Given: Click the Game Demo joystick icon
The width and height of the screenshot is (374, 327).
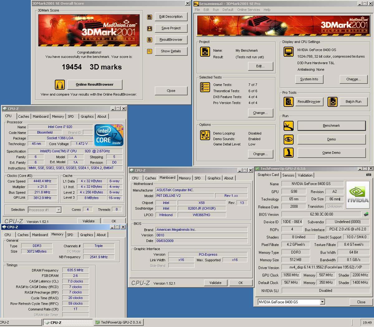Looking at the screenshot, I should (x=289, y=153).
